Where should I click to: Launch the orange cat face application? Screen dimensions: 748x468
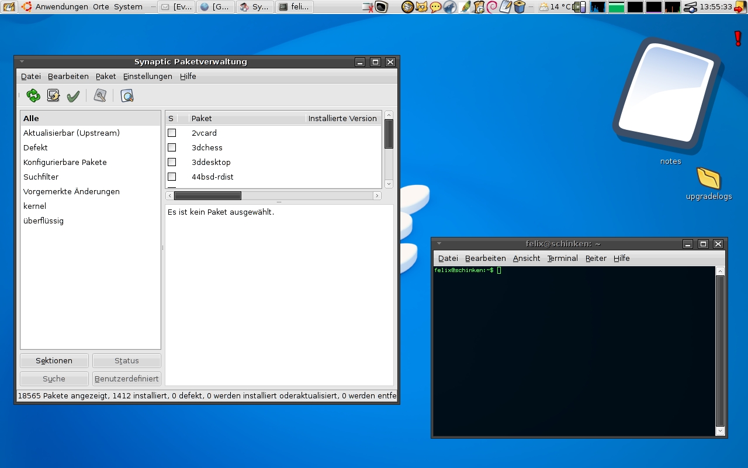click(421, 7)
